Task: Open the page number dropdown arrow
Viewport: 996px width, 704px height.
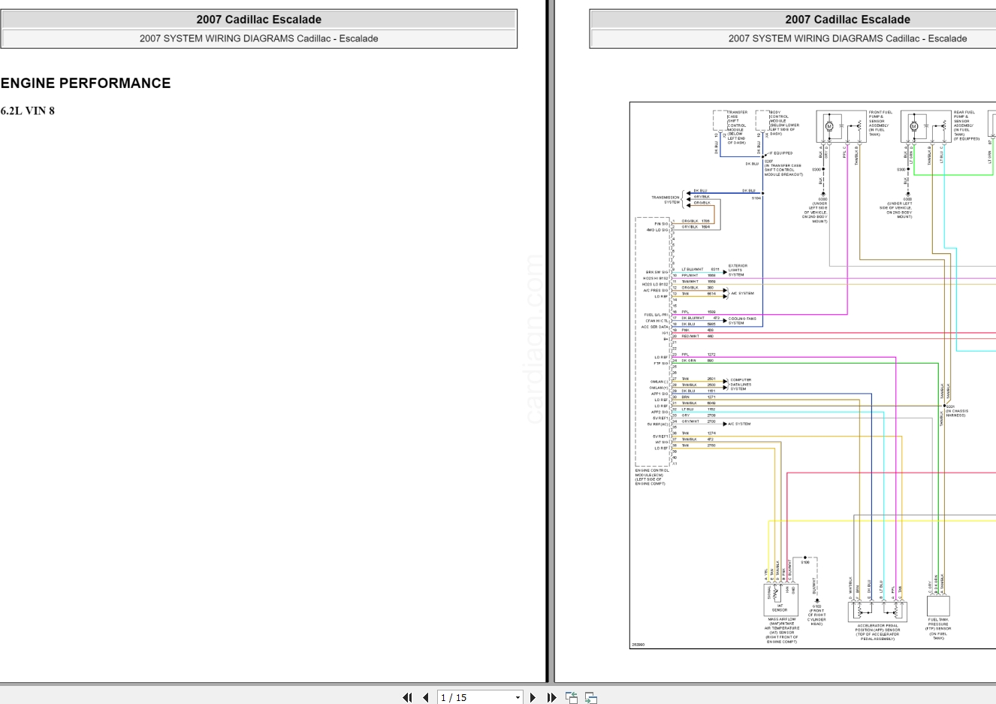Action: click(x=518, y=698)
